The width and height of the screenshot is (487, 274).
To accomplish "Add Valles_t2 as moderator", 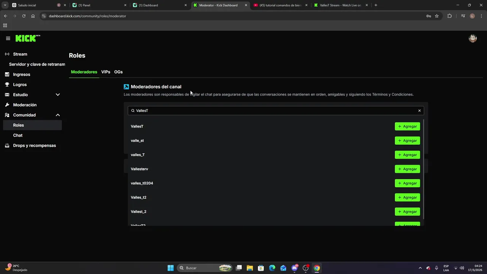I will (x=407, y=198).
